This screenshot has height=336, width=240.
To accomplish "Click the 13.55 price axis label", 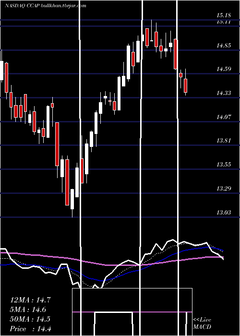I will click(x=224, y=165).
